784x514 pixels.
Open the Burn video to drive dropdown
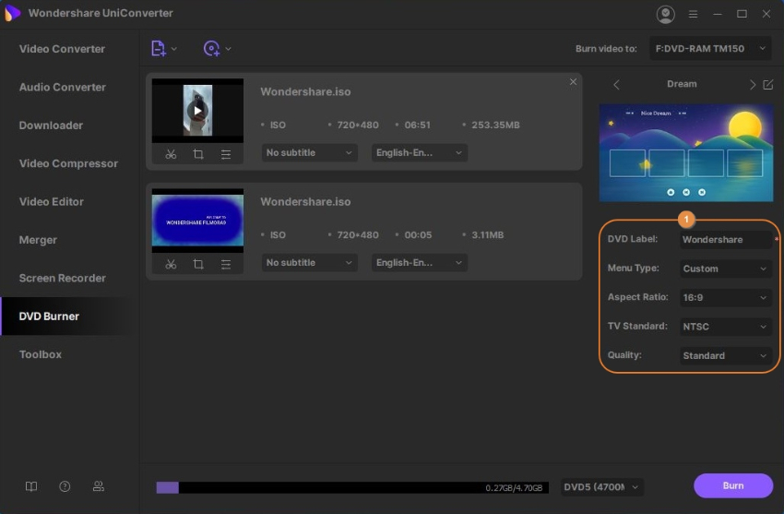[x=710, y=49]
